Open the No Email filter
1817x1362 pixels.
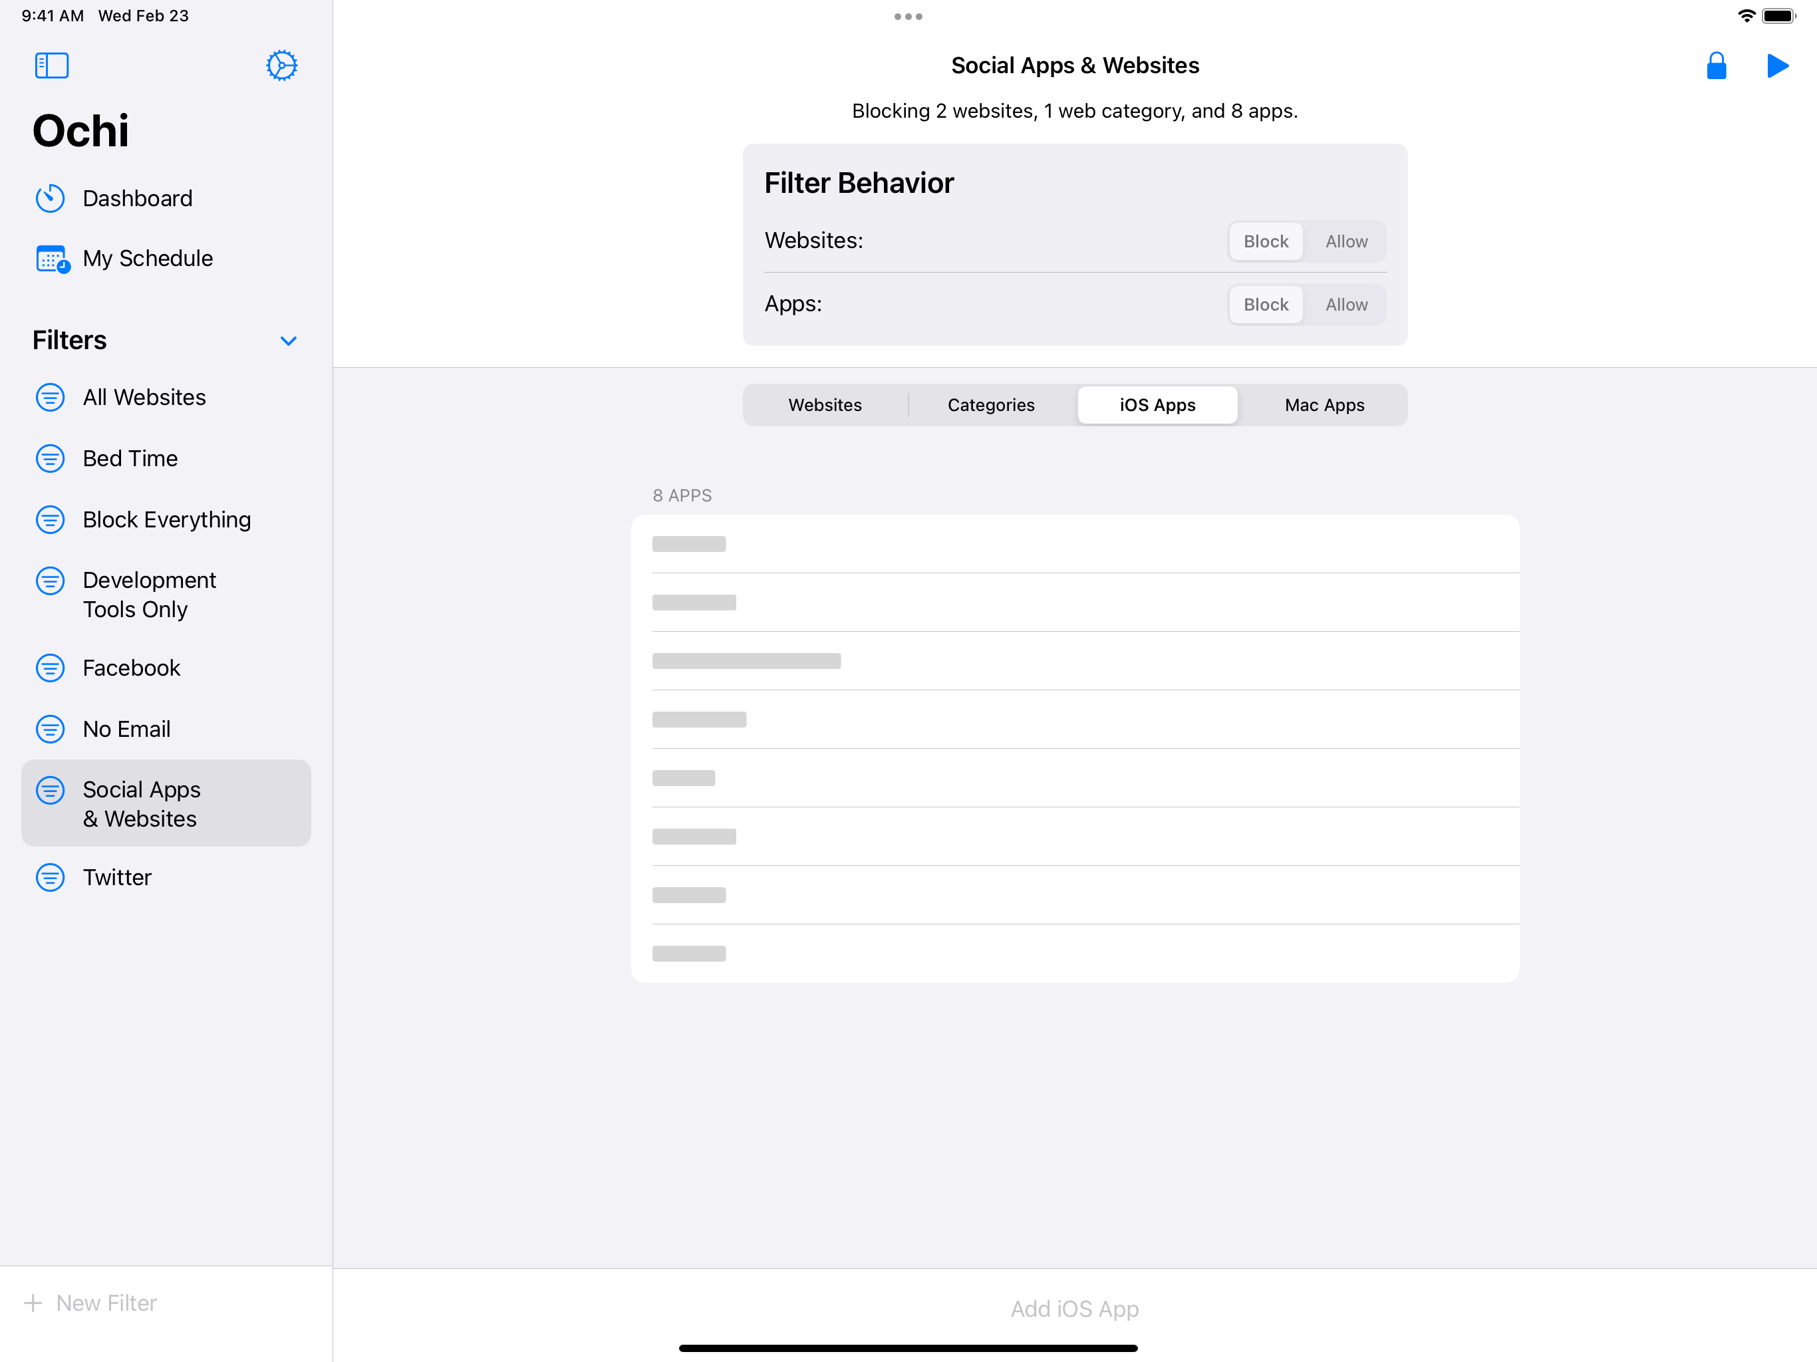coord(126,729)
